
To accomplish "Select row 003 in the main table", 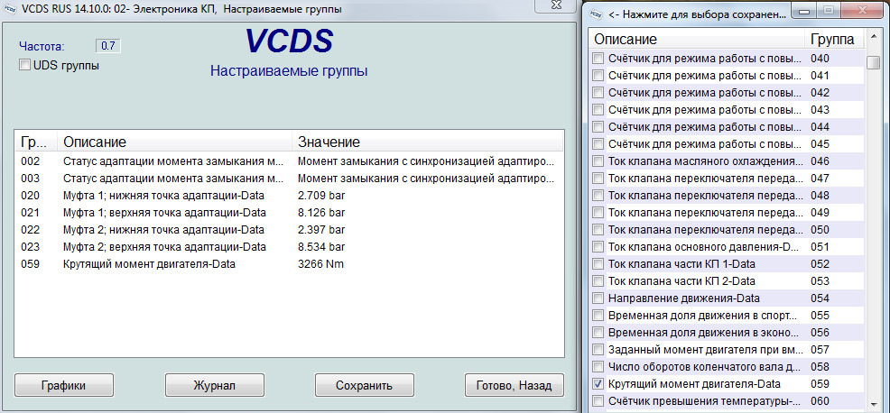I will click(x=289, y=179).
